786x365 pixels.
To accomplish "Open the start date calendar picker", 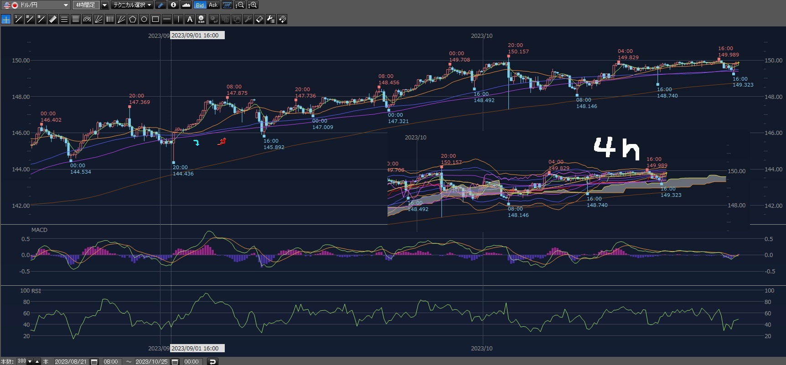I will [x=94, y=361].
